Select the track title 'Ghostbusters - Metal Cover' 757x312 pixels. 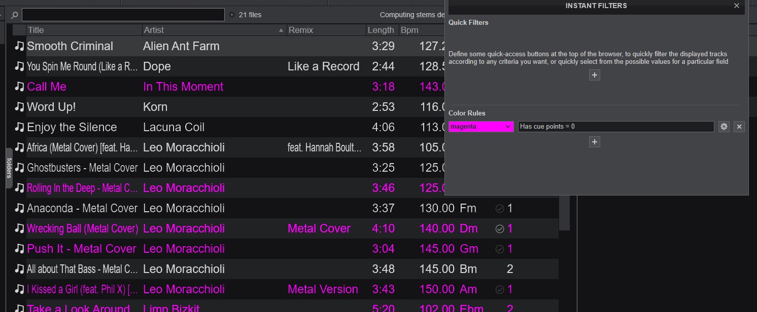82,168
